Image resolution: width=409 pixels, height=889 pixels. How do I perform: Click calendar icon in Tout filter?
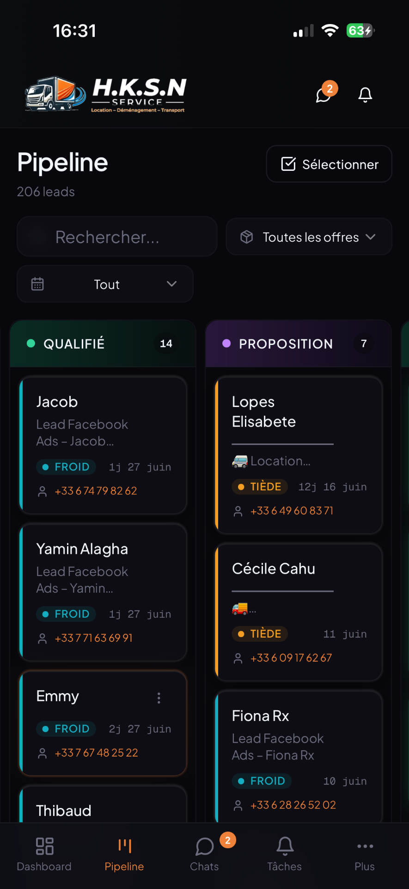[x=37, y=284]
